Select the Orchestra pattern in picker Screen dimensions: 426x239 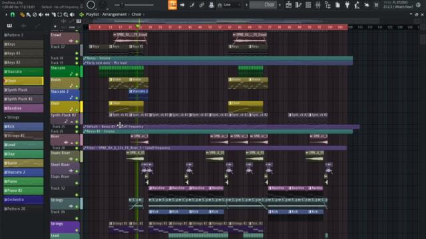point(23,200)
